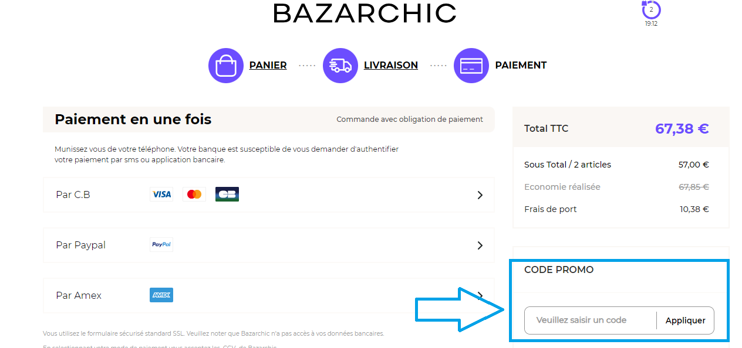Select the CB card logo
The width and height of the screenshot is (742, 348).
(227, 195)
